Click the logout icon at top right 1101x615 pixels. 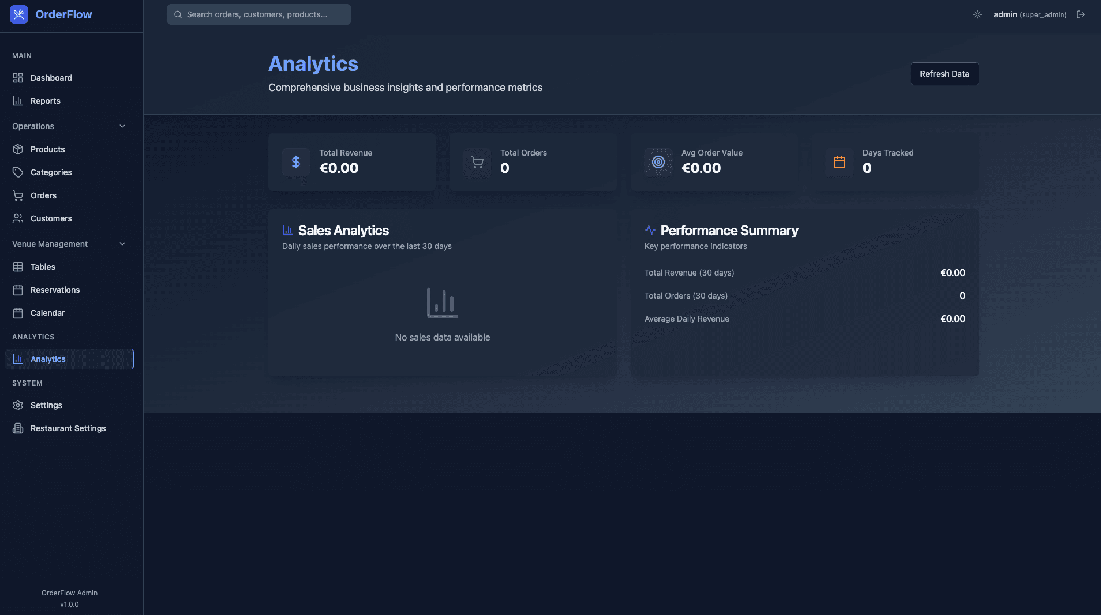1081,14
